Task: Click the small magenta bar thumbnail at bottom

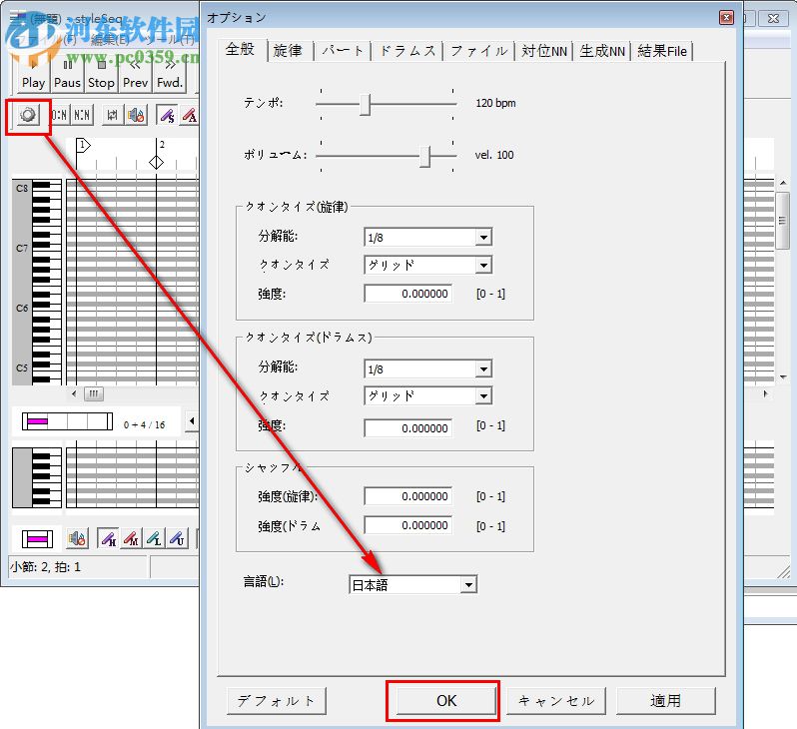Action: 37,539
